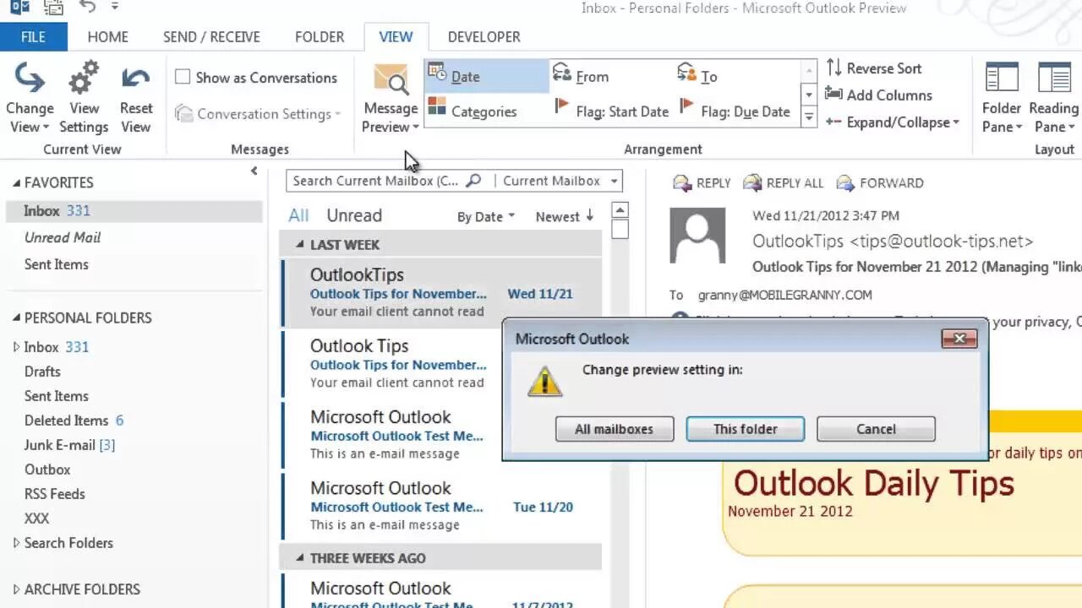The image size is (1082, 608).
Task: Switch to the Folder tab
Action: 320,37
